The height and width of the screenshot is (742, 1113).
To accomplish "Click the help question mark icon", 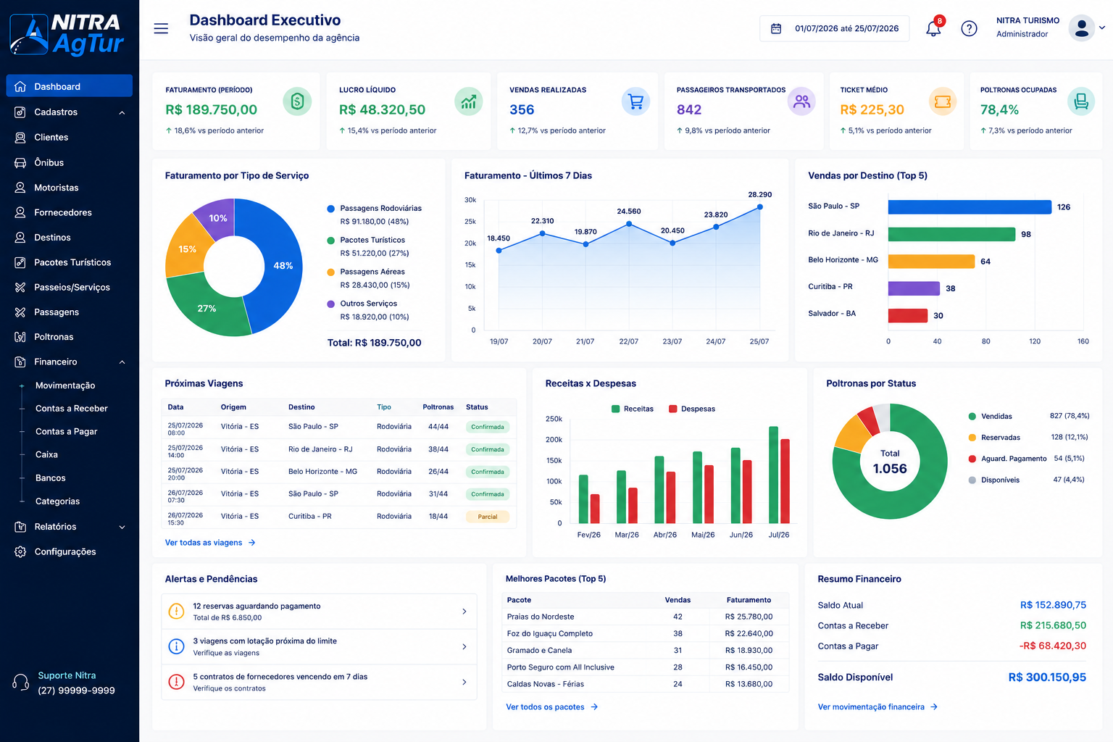I will click(969, 28).
